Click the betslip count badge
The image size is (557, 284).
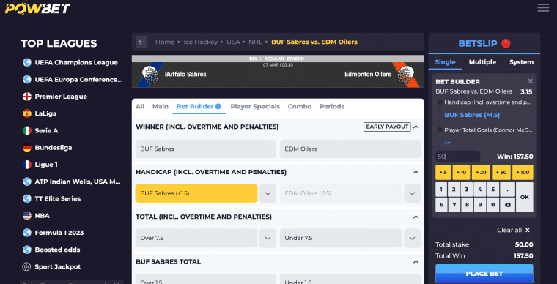[506, 44]
